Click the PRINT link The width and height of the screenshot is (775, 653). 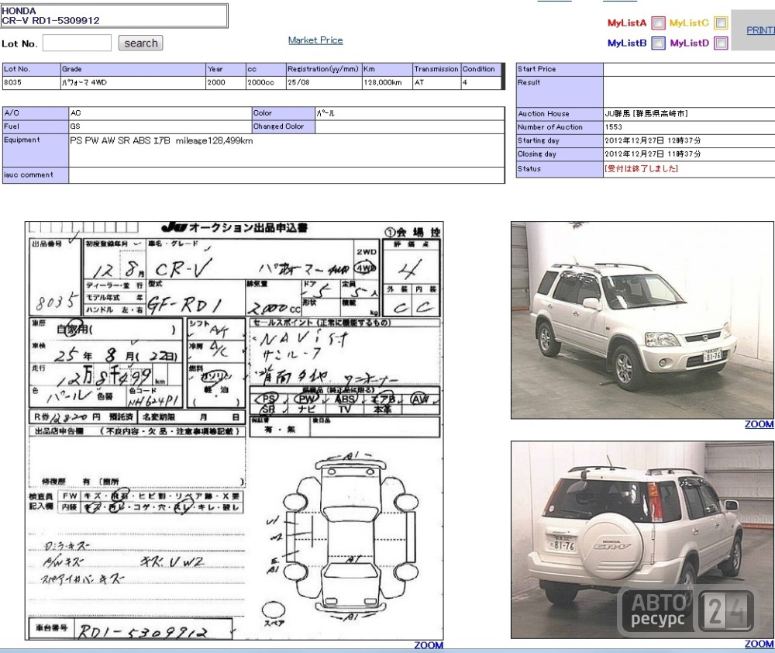(760, 30)
